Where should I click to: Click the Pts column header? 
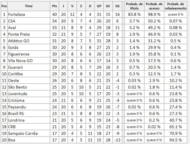click(54, 6)
